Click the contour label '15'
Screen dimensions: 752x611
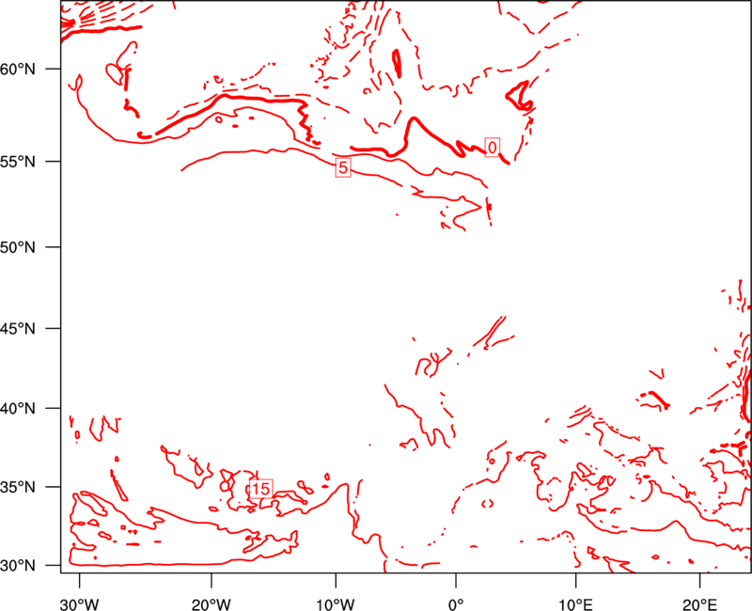tap(261, 488)
